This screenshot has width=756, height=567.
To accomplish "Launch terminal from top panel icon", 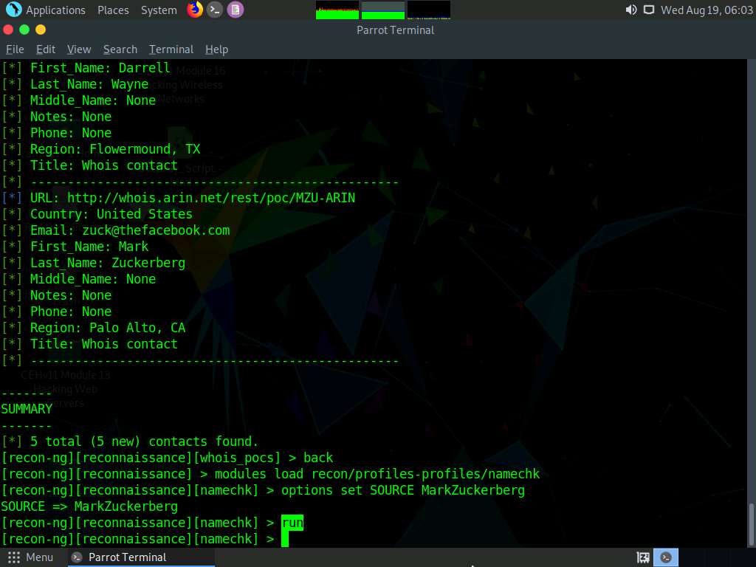I will click(215, 10).
